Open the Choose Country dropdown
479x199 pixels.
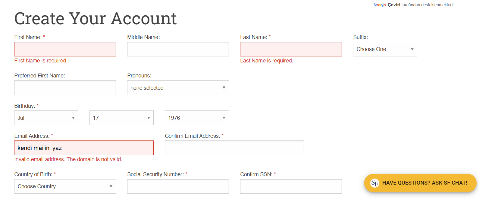tap(65, 186)
